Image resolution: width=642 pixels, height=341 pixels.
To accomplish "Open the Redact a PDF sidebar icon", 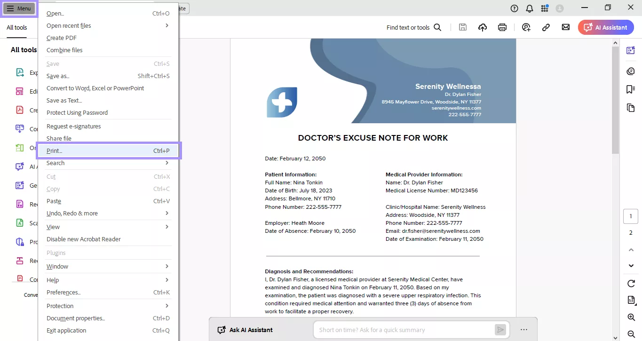I will tap(20, 261).
